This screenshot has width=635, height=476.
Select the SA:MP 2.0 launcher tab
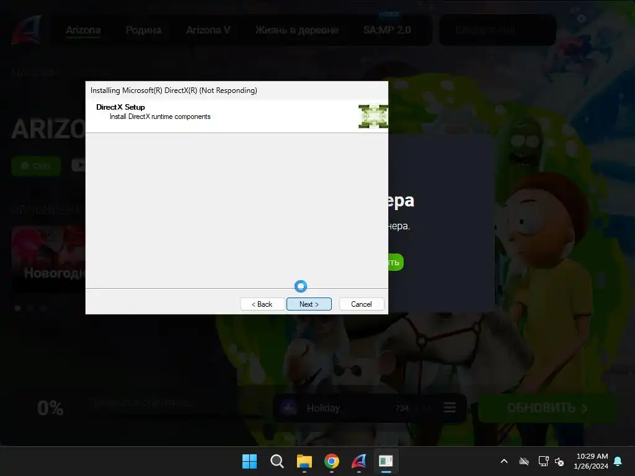[x=387, y=30]
